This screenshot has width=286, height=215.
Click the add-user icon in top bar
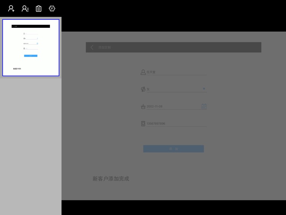(11, 8)
